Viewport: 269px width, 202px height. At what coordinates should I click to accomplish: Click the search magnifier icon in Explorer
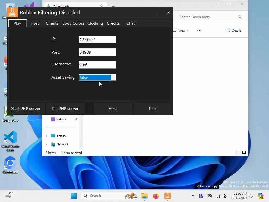240,17
